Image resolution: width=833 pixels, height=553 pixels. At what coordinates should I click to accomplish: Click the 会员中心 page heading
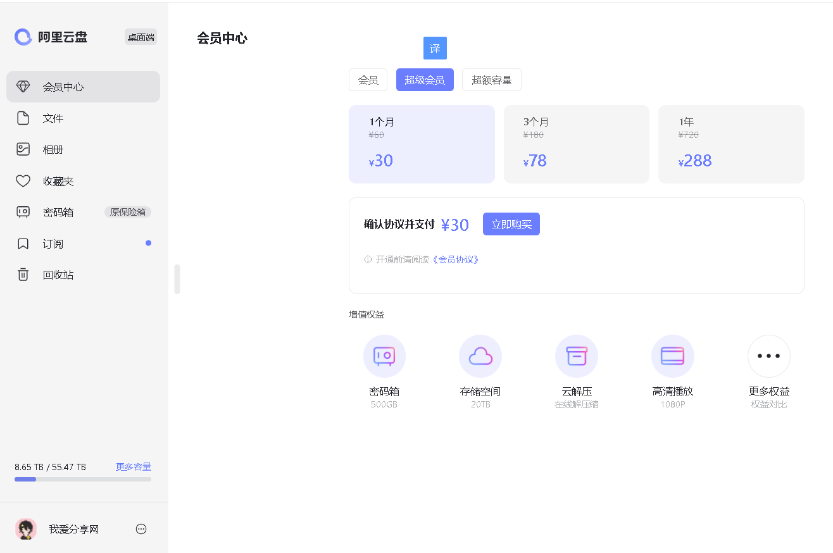click(x=222, y=38)
